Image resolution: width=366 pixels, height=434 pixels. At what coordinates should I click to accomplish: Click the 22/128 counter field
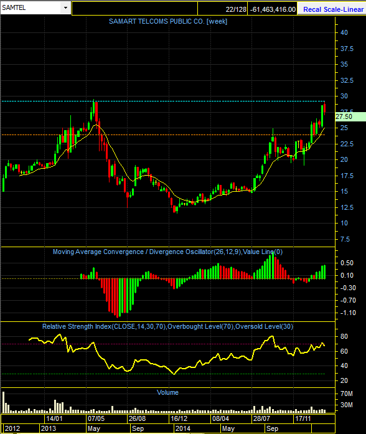[x=222, y=9]
